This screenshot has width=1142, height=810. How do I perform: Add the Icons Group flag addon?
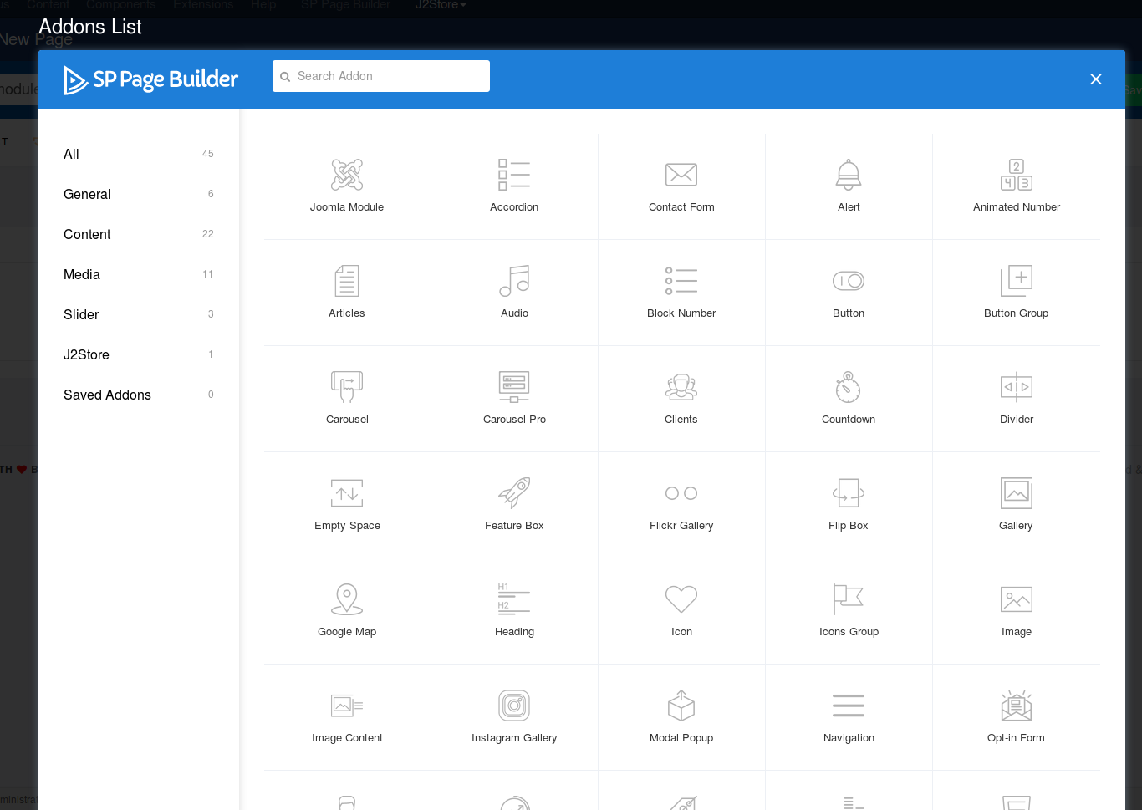pos(849,611)
